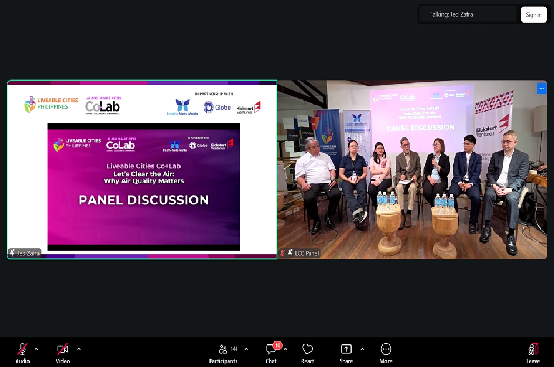Open the More options menu
This screenshot has height=367, width=554.
(x=386, y=349)
